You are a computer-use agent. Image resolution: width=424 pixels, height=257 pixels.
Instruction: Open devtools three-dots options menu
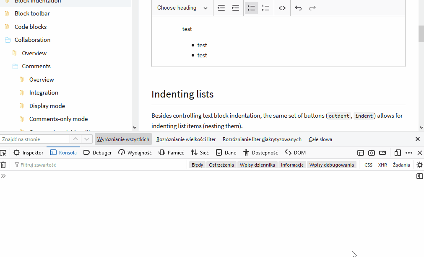pos(409,153)
